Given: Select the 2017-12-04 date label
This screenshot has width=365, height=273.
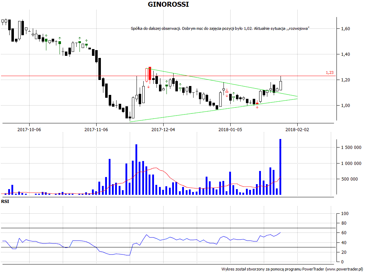Looking at the screenshot, I should pyautogui.click(x=163, y=129).
